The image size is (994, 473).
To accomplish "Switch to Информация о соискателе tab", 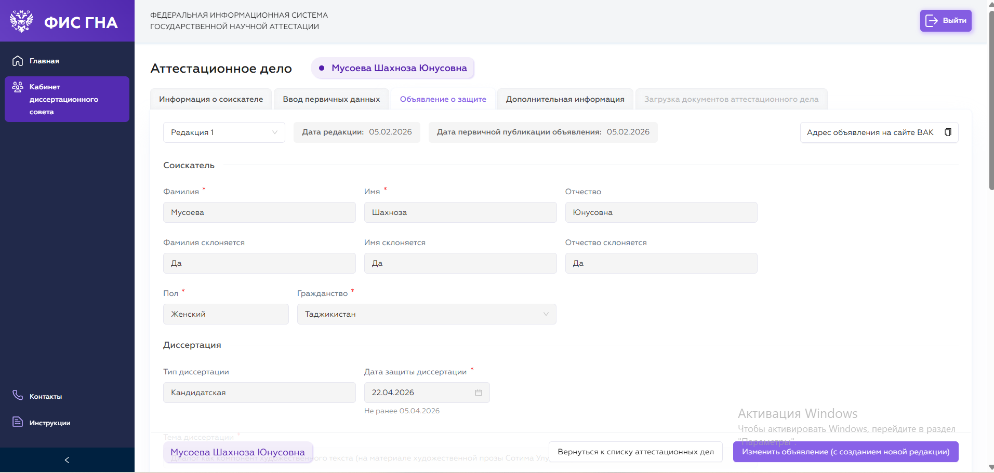I will [x=211, y=99].
